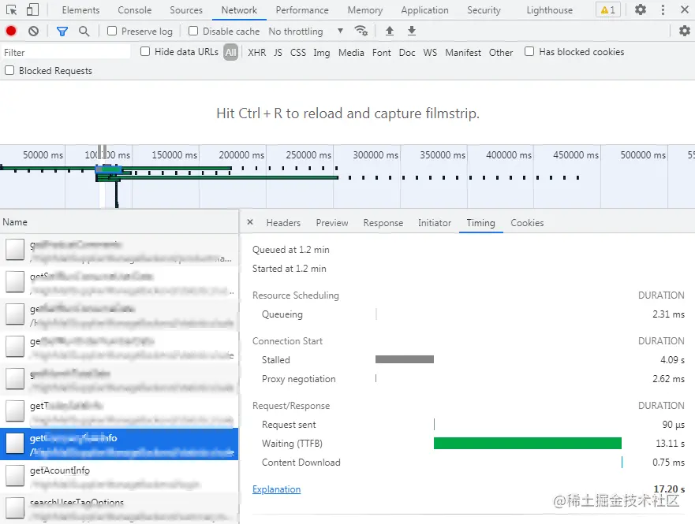Viewport: 695px width, 524px height.
Task: Click the gray Stalled timing bar
Action: 405,359
